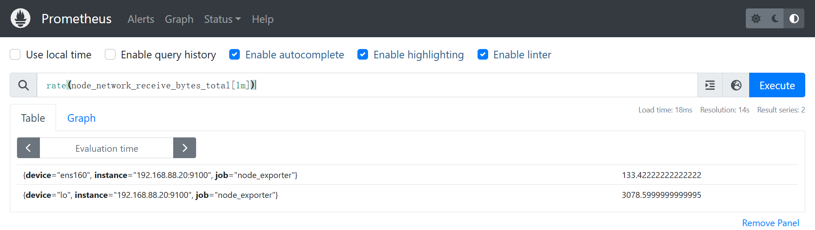Toggle the Enable linter checkbox
This screenshot has width=815, height=230.
tap(483, 55)
